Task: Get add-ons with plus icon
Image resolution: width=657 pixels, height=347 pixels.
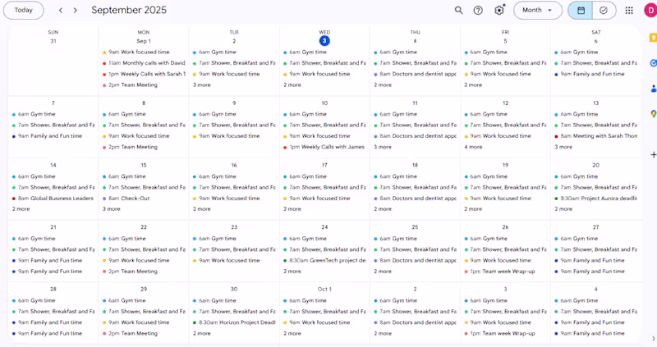Action: click(653, 155)
